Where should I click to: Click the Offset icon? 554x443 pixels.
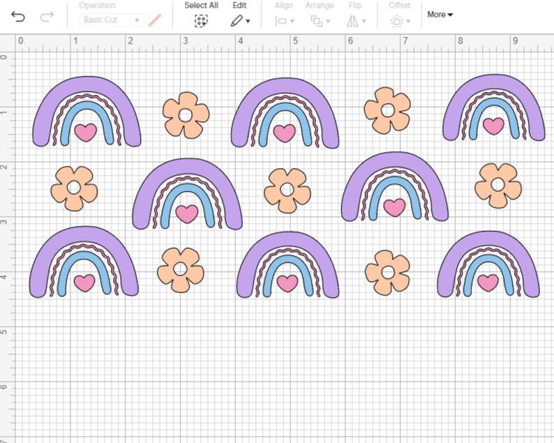click(396, 21)
